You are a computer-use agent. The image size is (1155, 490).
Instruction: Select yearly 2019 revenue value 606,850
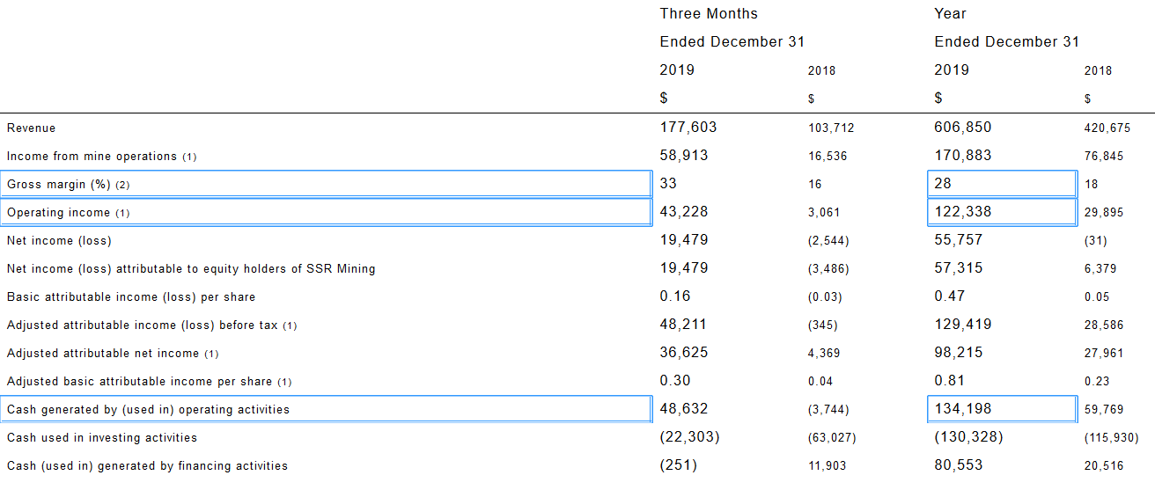(963, 128)
